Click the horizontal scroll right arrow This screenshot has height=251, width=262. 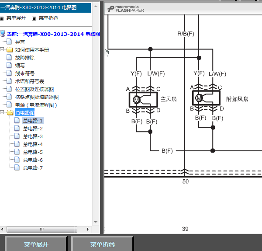click(88, 229)
